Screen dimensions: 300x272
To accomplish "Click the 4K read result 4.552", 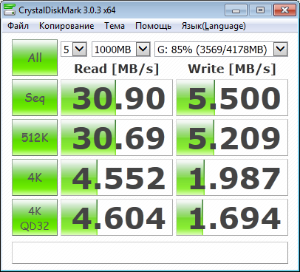I will 117,177.
